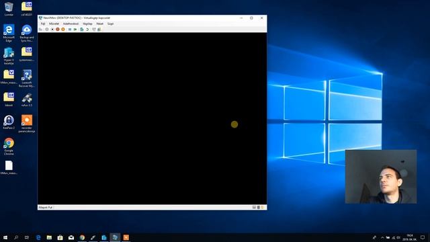Select the Backup and Sync desktop shortcut
This screenshot has height=242, width=430.
point(27,33)
